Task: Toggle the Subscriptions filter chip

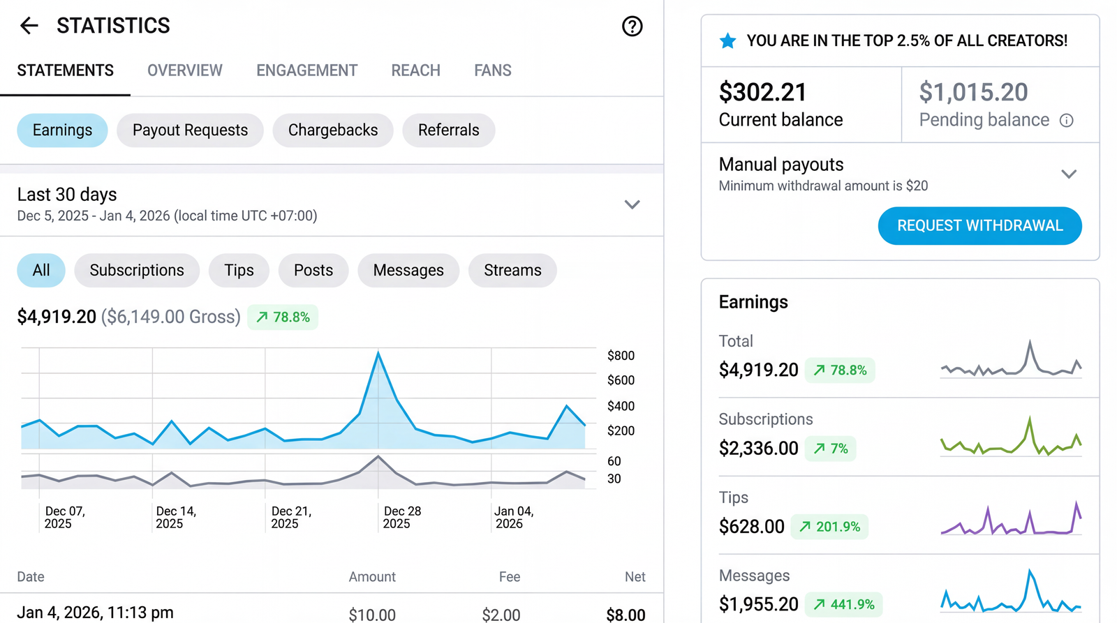Action: tap(137, 271)
